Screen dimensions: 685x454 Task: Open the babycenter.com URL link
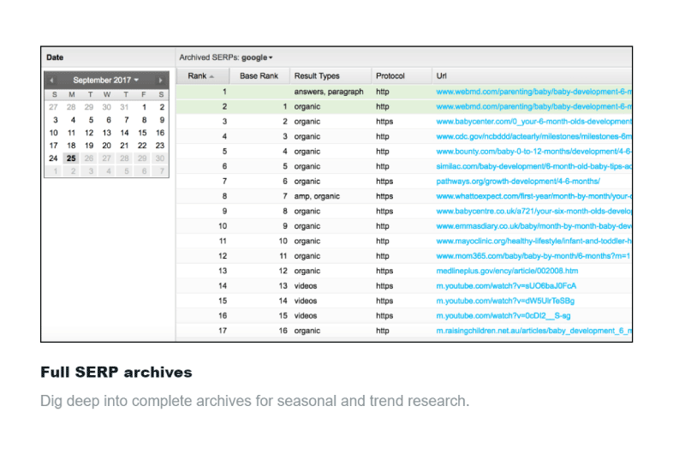pyautogui.click(x=533, y=122)
